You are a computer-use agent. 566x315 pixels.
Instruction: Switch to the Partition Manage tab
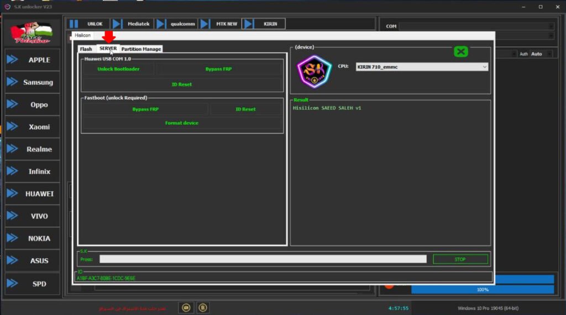click(141, 49)
